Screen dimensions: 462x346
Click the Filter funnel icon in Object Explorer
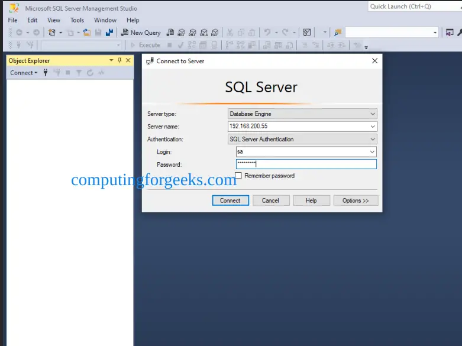[x=79, y=73]
